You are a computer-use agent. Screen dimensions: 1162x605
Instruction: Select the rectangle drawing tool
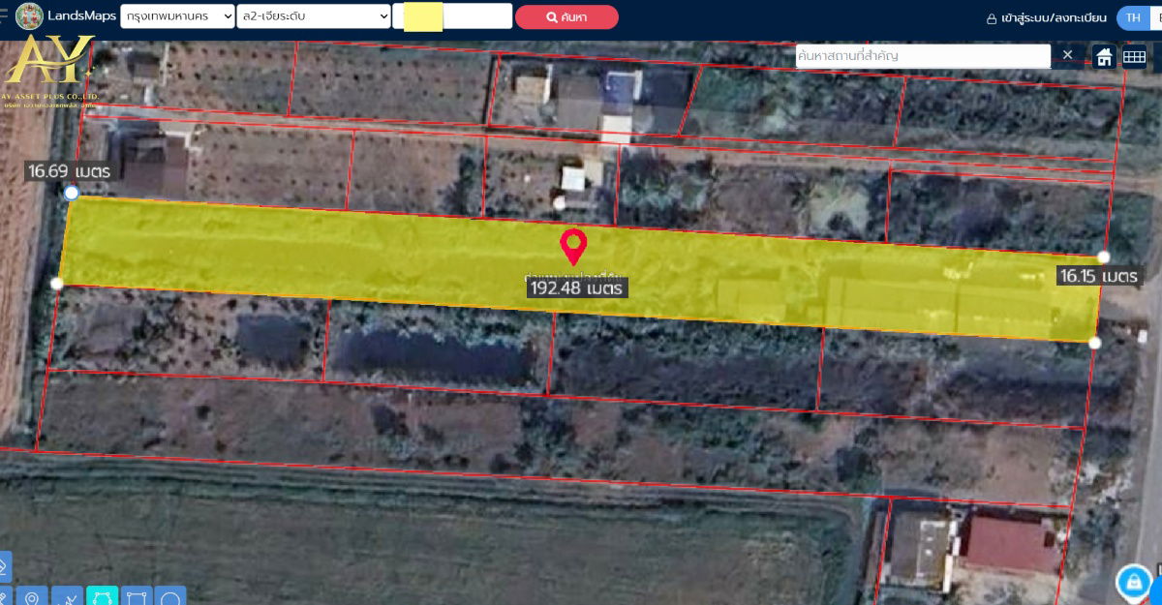(x=136, y=596)
